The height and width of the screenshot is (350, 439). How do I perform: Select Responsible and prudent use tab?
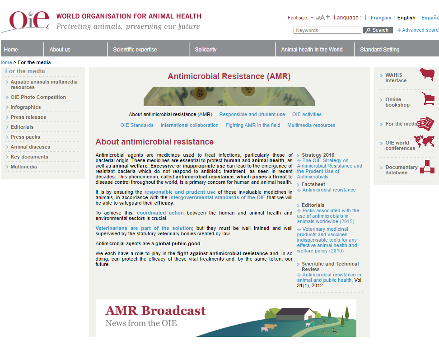coord(252,115)
